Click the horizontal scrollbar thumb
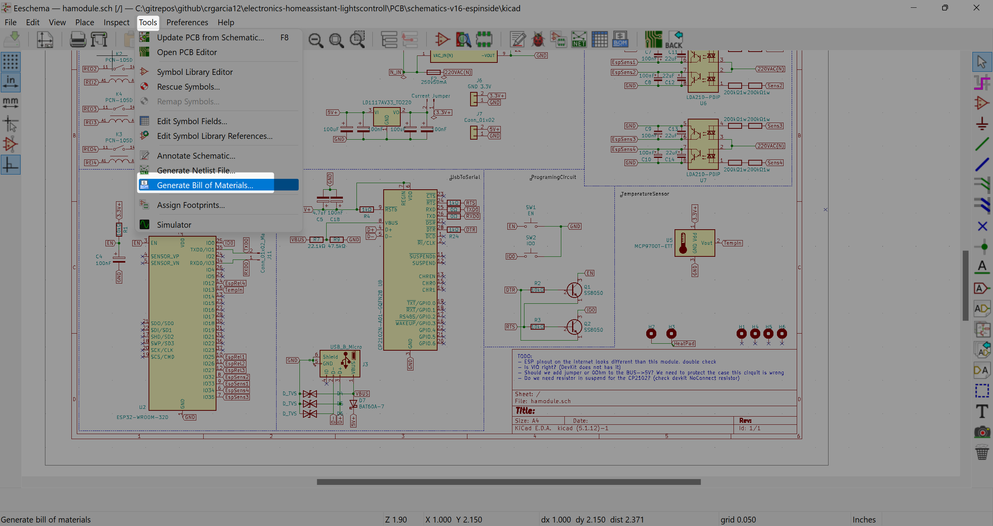This screenshot has height=526, width=993. tap(509, 482)
